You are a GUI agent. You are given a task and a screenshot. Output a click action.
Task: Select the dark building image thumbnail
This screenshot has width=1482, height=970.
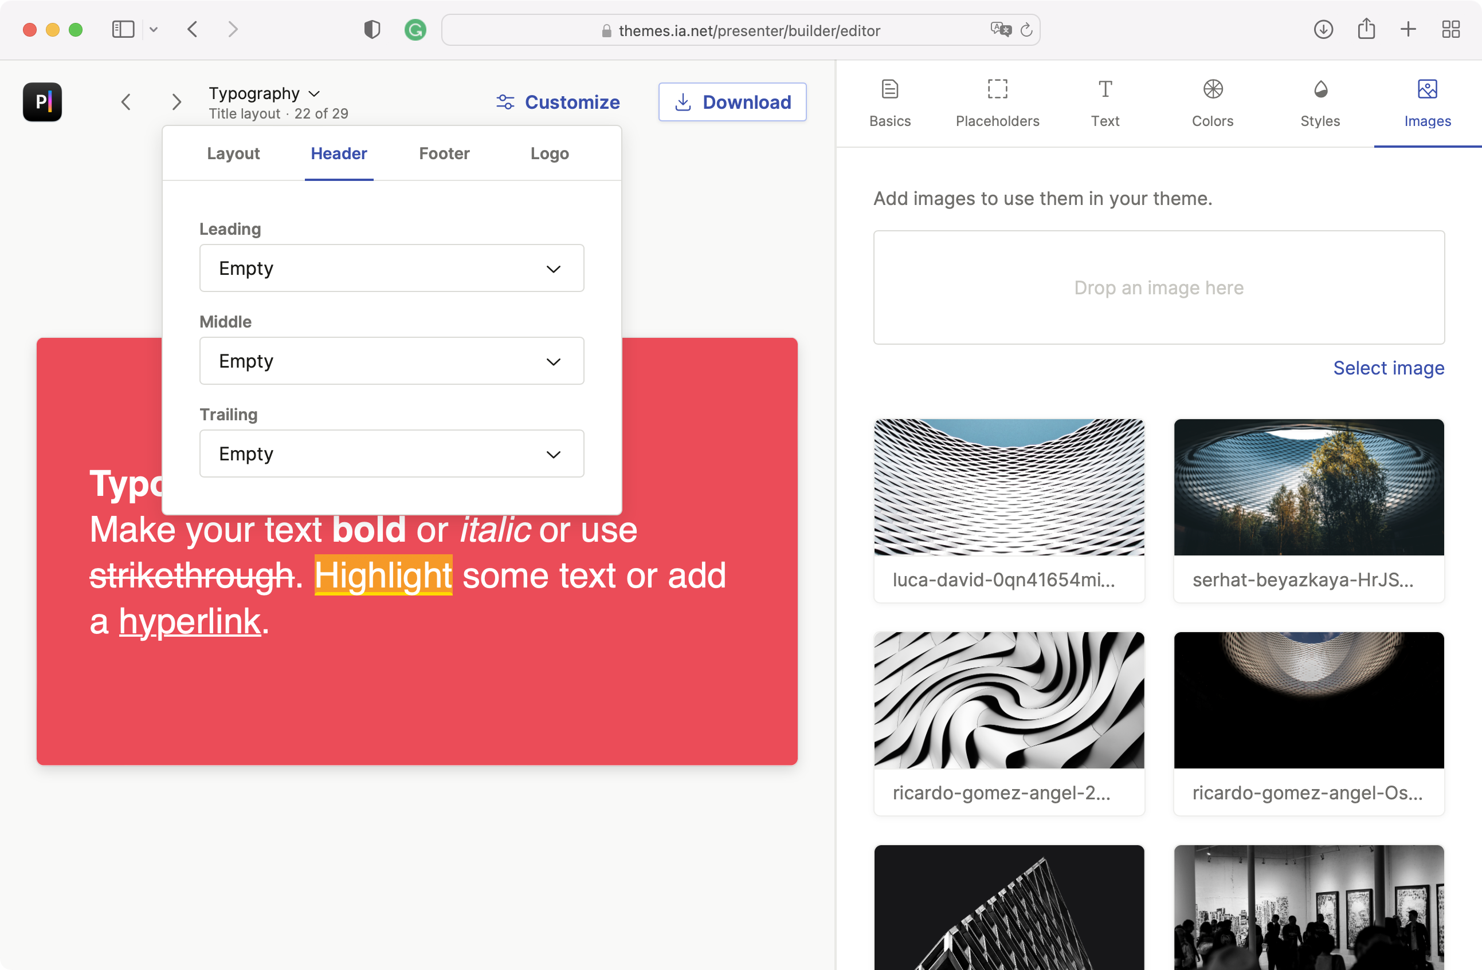pos(1009,907)
